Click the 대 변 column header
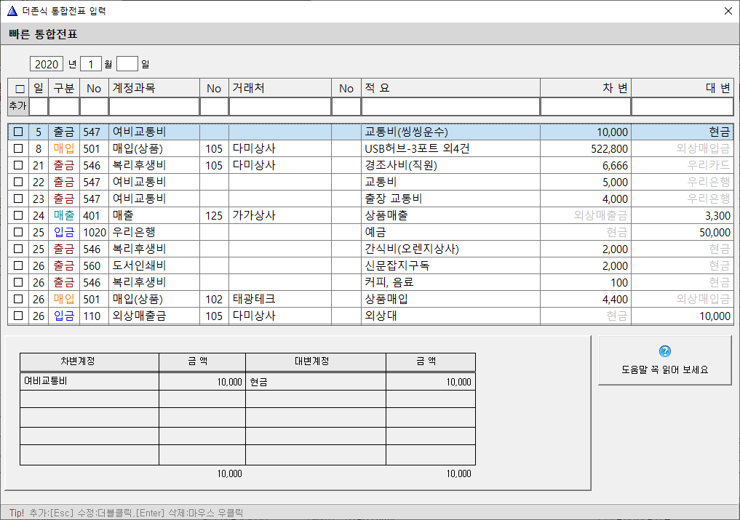 683,88
